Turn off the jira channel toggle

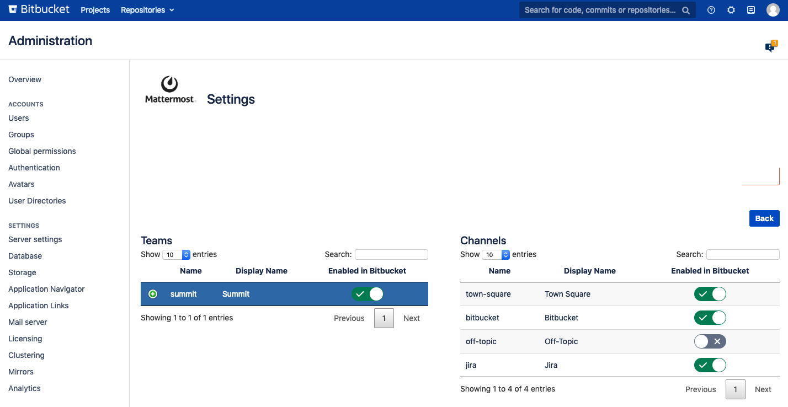point(710,365)
